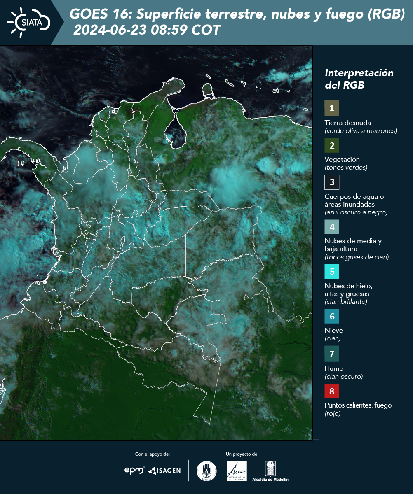Click the "Un proyecto de:" caption

point(242,454)
